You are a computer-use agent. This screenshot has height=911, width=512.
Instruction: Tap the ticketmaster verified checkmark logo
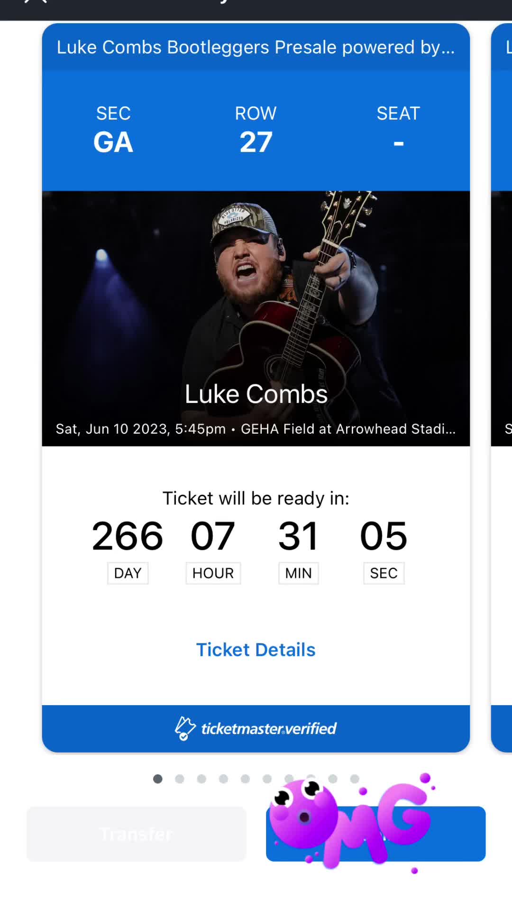pyautogui.click(x=185, y=728)
